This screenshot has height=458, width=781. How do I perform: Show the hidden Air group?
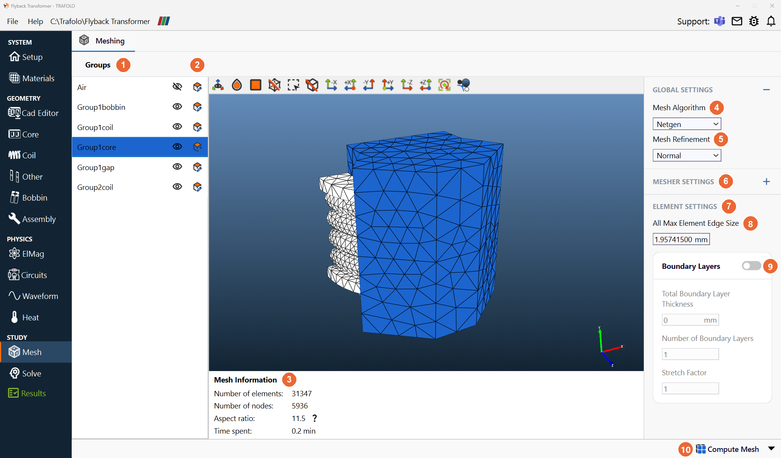(x=177, y=87)
